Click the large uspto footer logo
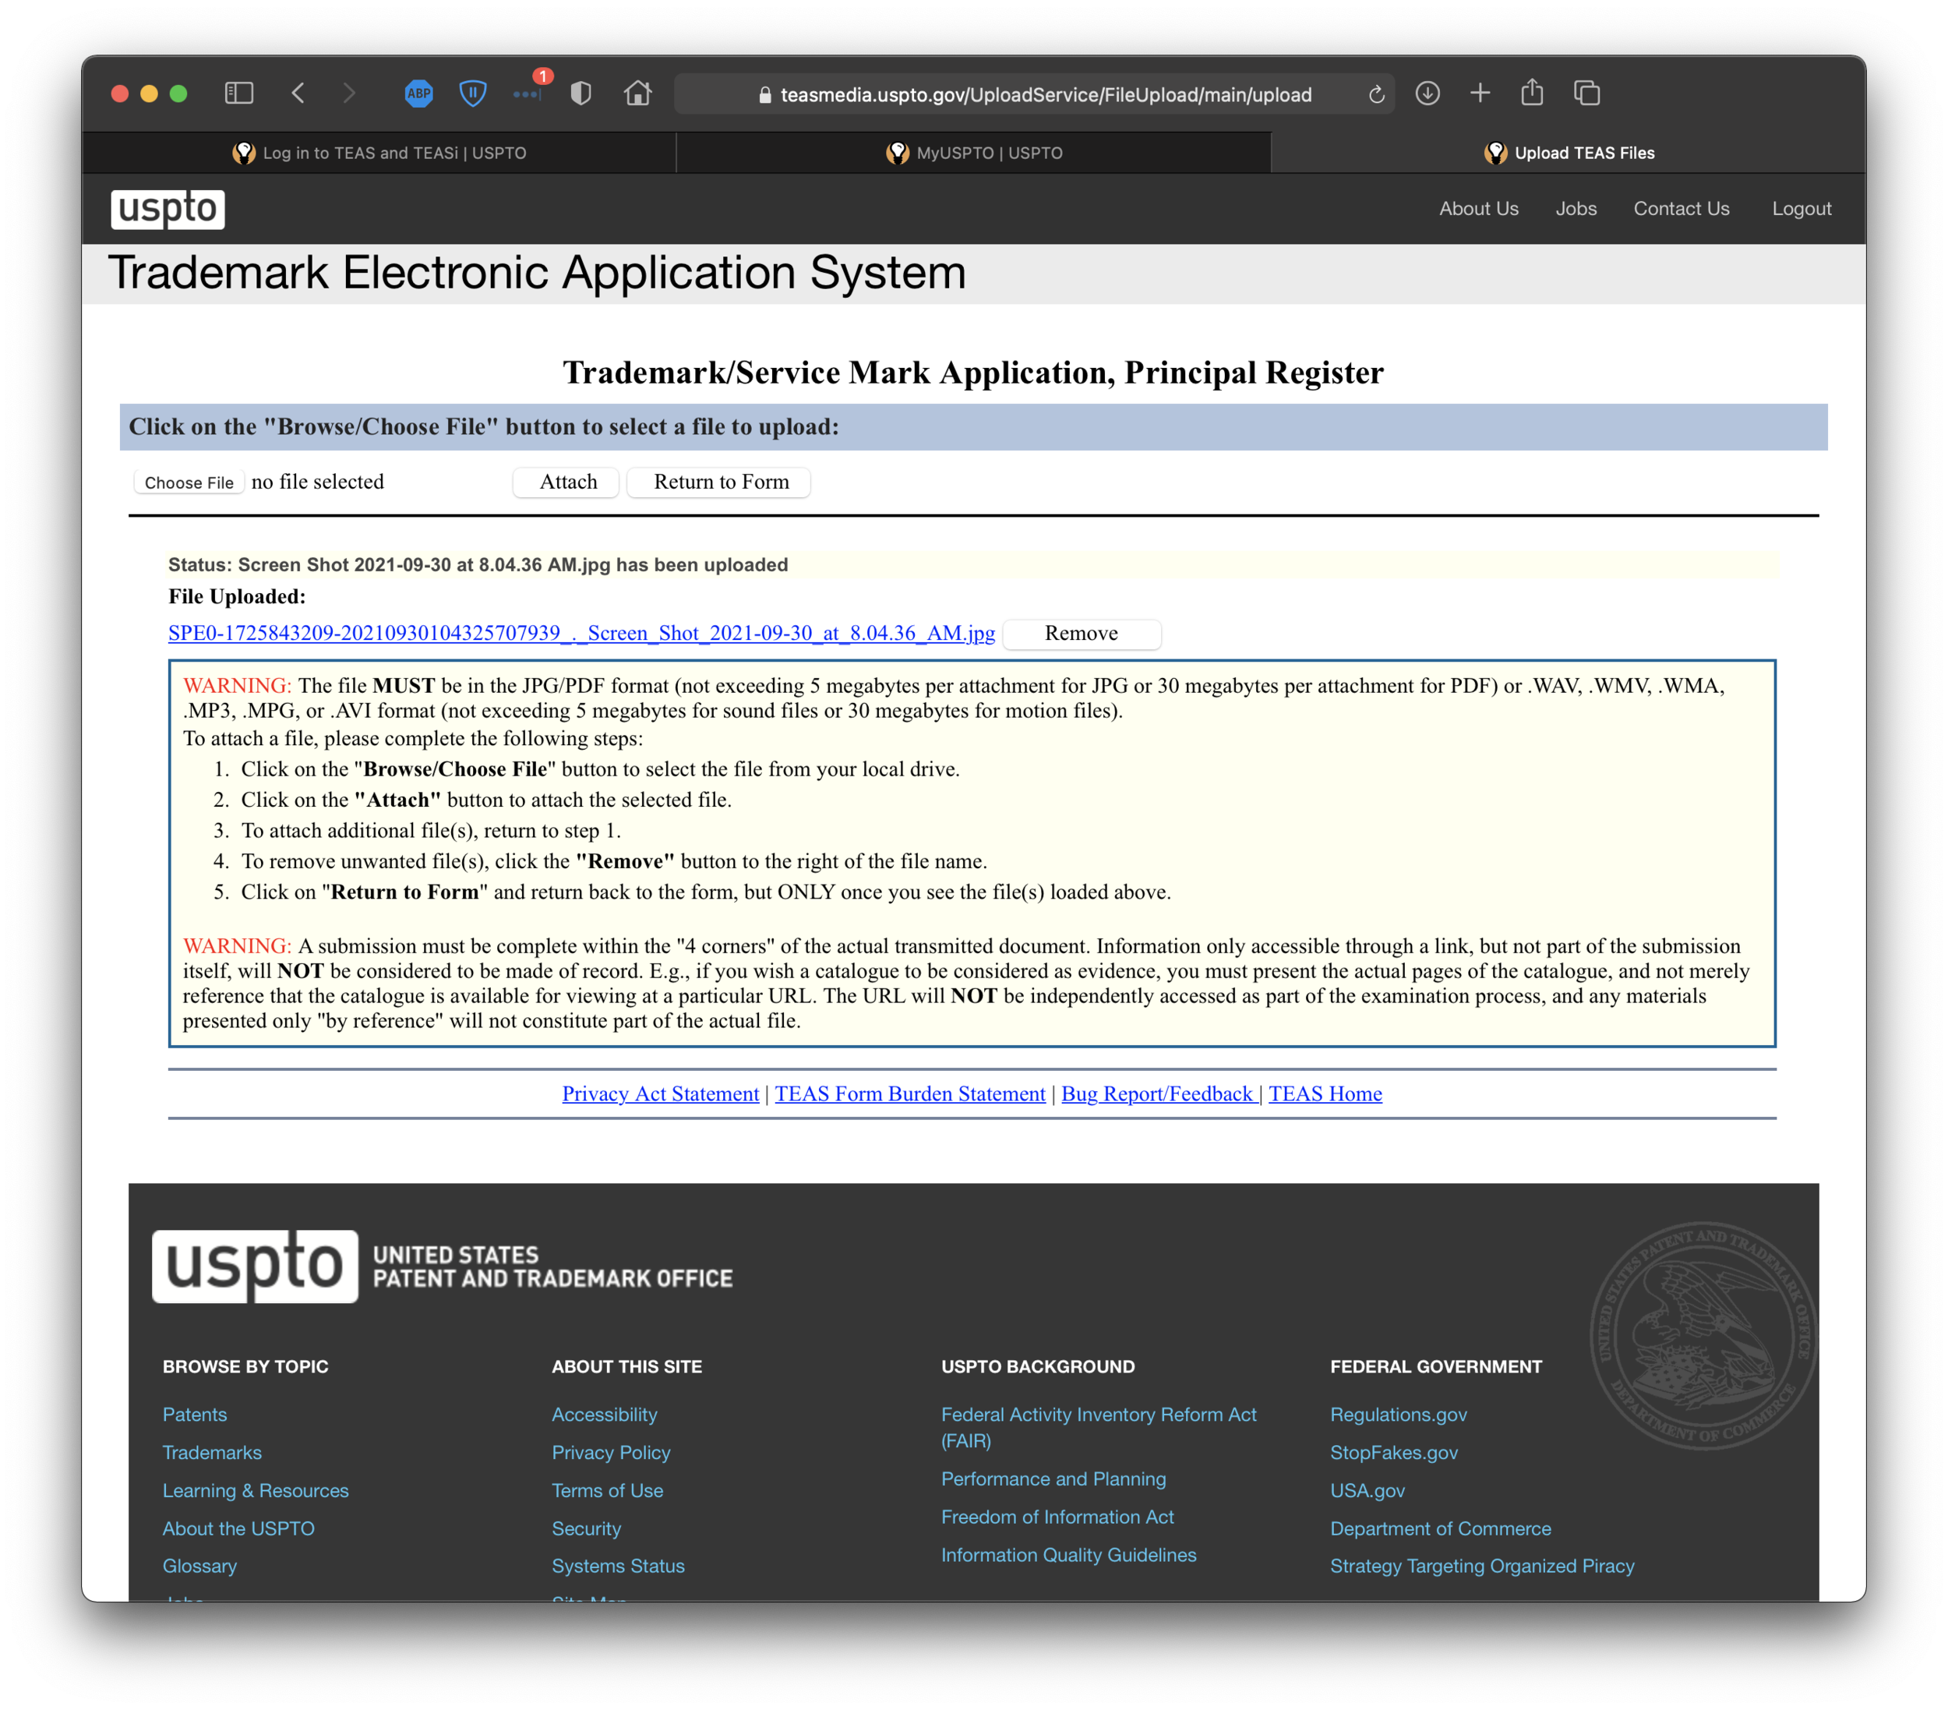Viewport: 1948px width, 1710px height. (x=255, y=1266)
